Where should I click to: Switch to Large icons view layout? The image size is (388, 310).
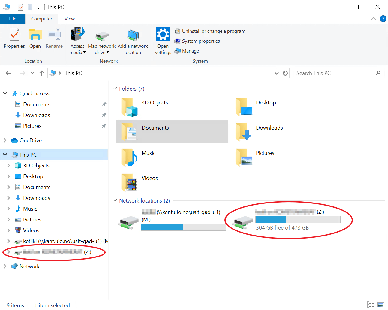click(x=381, y=305)
